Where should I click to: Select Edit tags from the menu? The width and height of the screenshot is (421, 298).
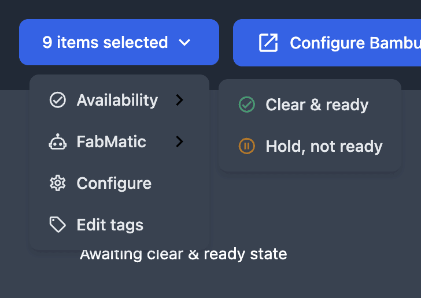[x=119, y=225]
